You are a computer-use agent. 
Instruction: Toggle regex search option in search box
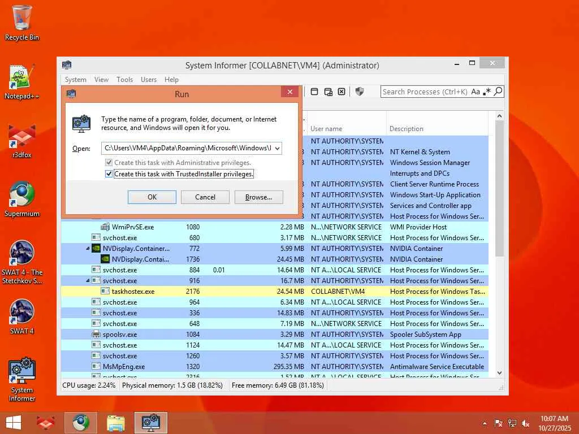coord(487,92)
